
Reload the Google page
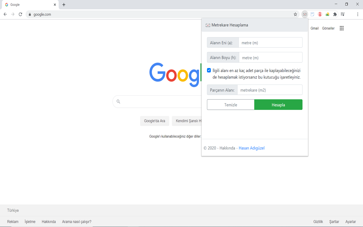point(20,14)
